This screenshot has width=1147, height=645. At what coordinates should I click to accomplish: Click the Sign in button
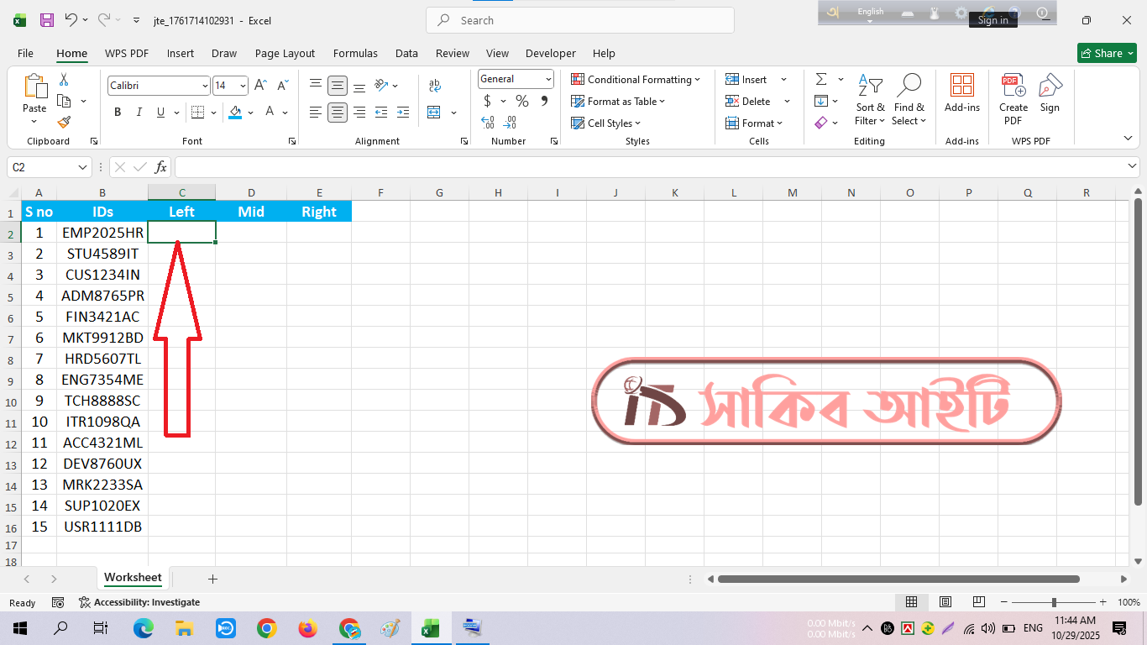(992, 20)
